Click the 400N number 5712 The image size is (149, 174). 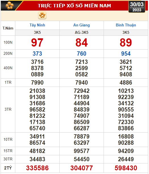126,68
